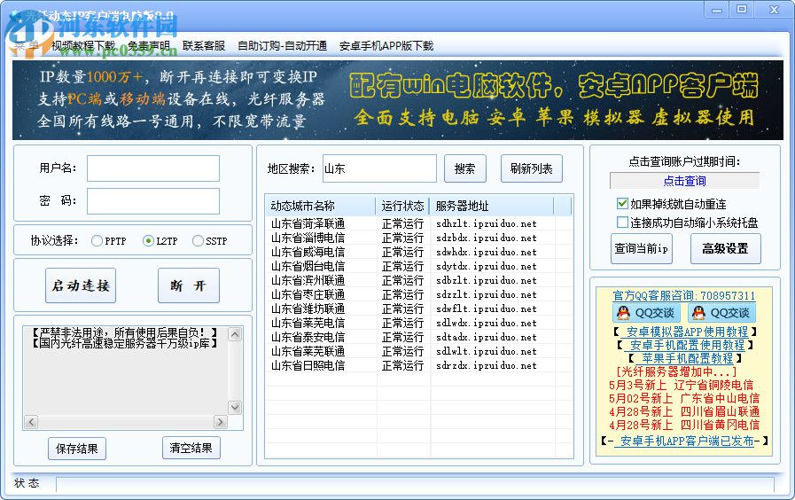Open 安卓手机APP版下载 menu item

tap(386, 46)
